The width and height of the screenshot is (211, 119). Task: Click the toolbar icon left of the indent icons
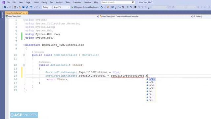point(113,7)
